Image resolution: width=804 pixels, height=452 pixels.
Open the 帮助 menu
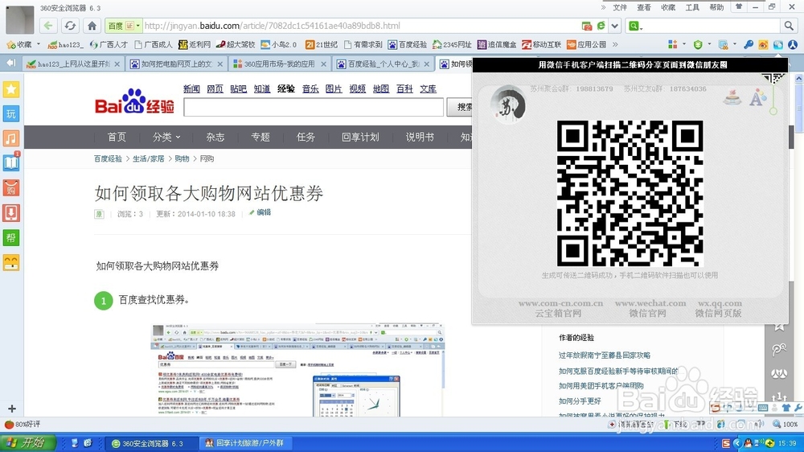click(x=716, y=7)
